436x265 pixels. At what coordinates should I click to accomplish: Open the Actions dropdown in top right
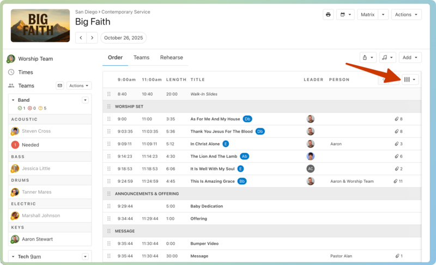pyautogui.click(x=406, y=15)
